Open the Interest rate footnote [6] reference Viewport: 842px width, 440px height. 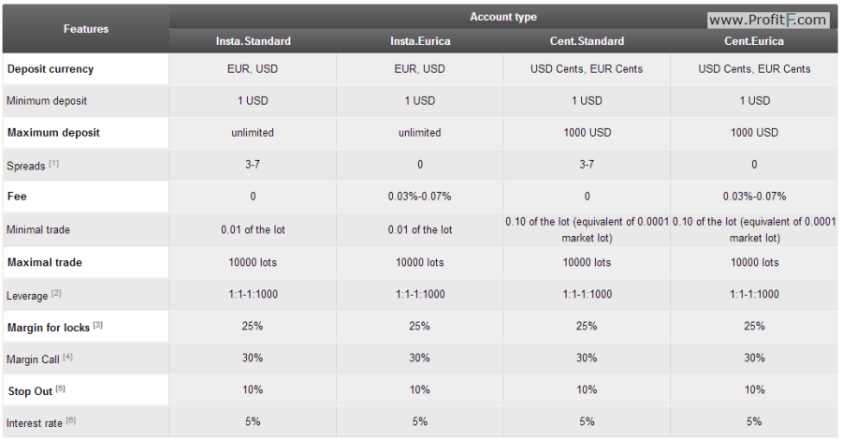(x=71, y=420)
